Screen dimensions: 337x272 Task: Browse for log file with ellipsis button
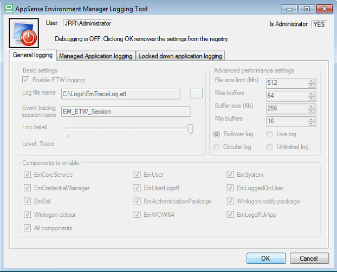[196, 94]
